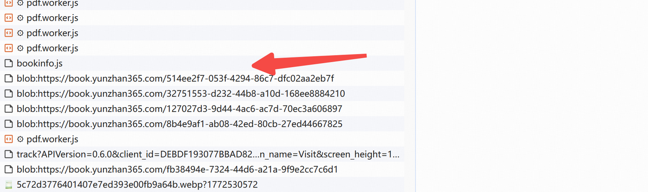The height and width of the screenshot is (192, 648).
Task: Select pdf.worker.js directly above bookinfo.js
Action: coord(202,48)
